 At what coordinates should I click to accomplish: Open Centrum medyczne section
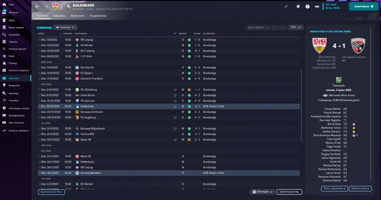tap(19, 70)
